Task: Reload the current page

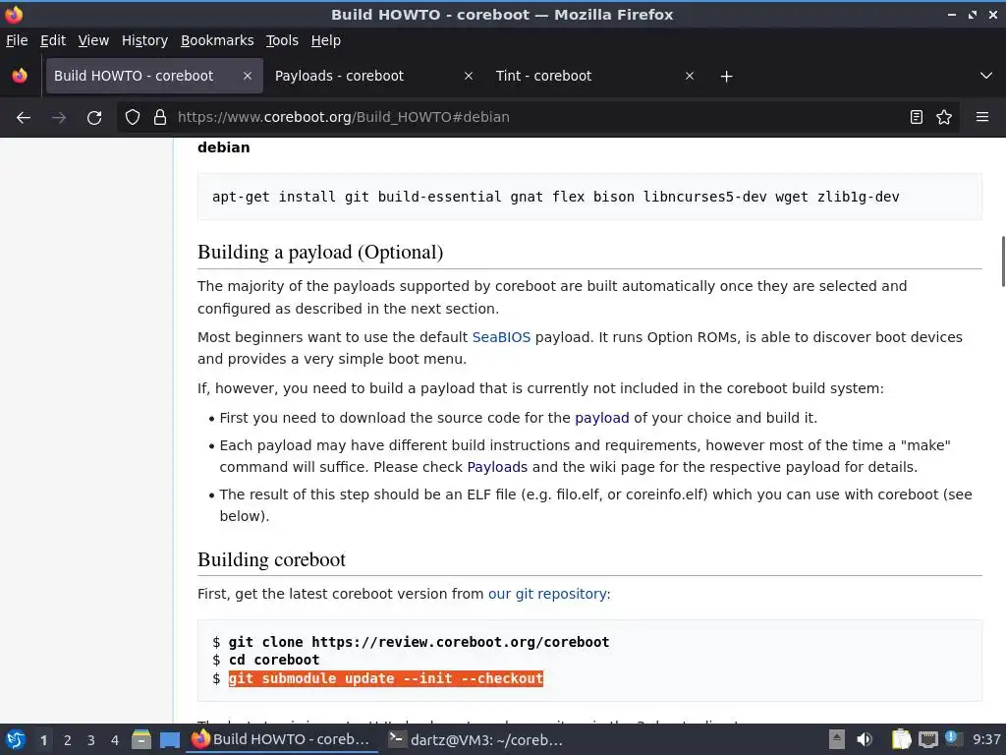Action: [94, 118]
